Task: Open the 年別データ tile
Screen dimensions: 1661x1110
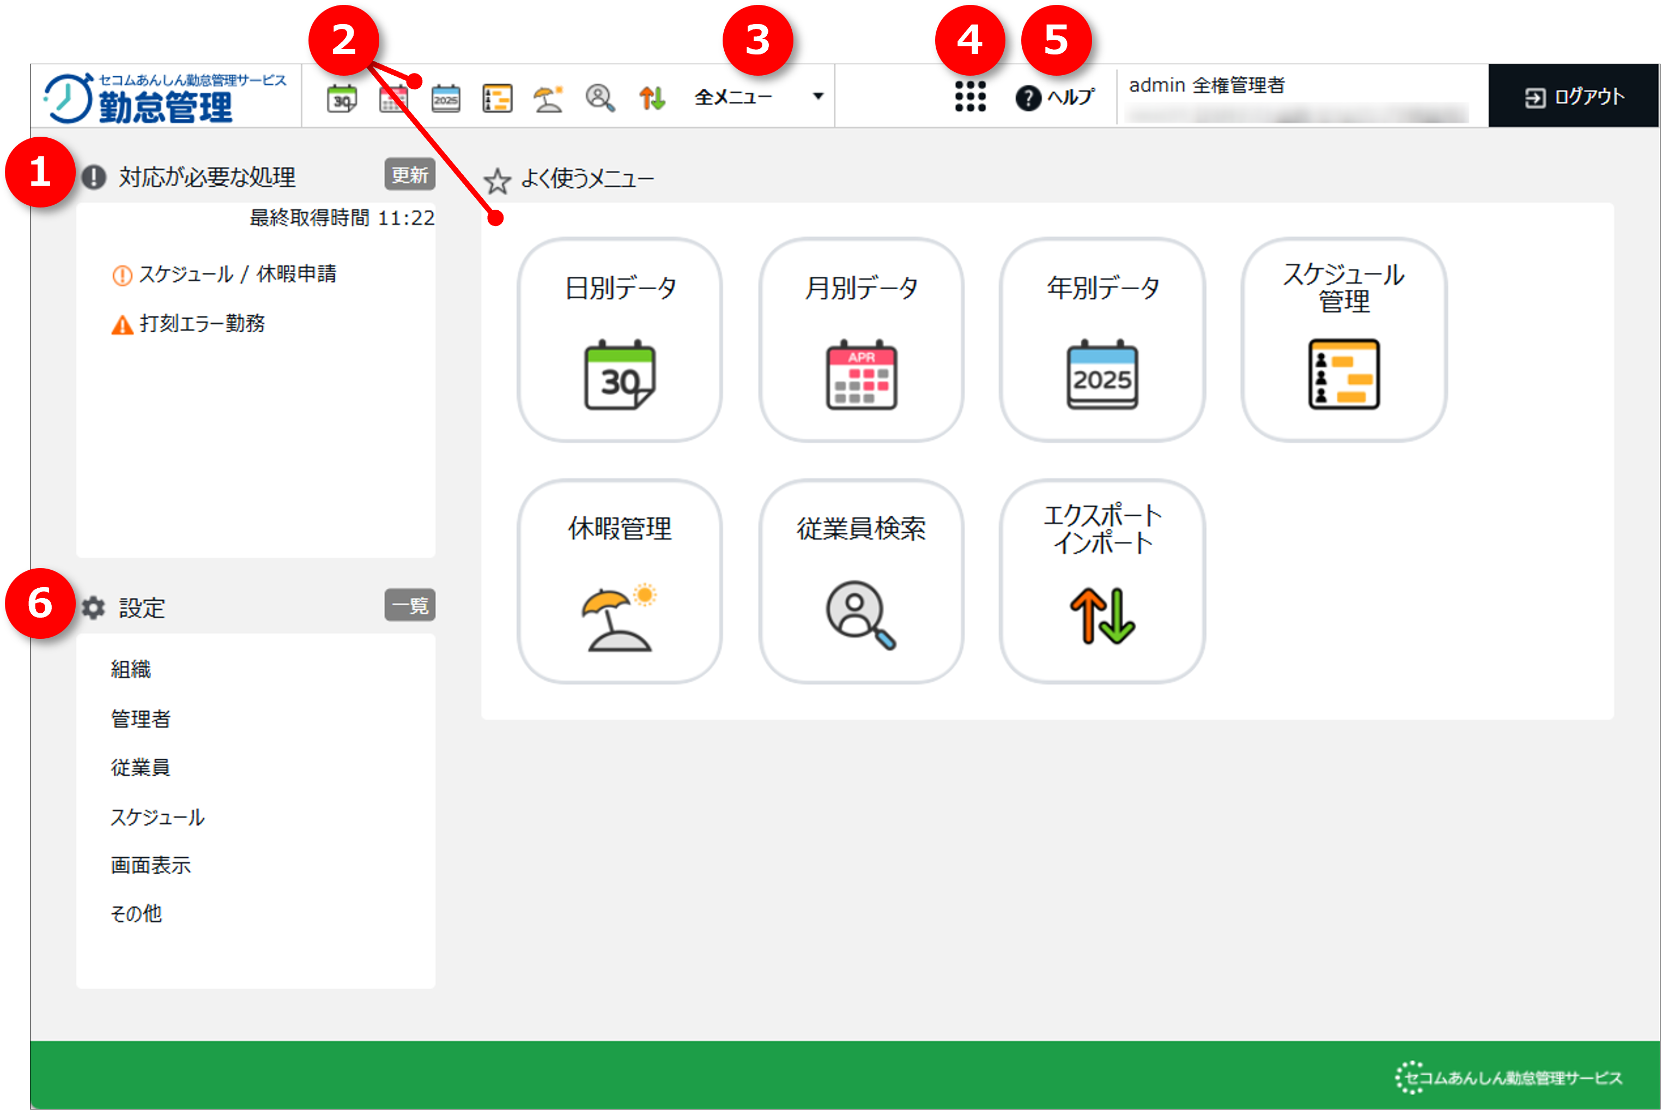Action: click(x=1102, y=340)
